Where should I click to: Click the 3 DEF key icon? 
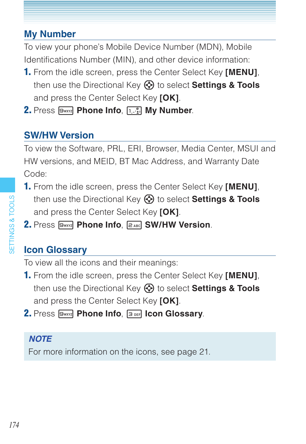click(134, 314)
